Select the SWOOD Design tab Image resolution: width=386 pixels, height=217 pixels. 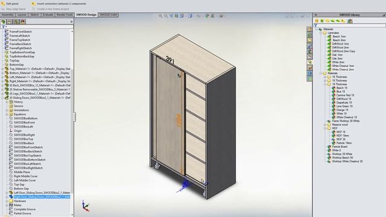point(86,14)
